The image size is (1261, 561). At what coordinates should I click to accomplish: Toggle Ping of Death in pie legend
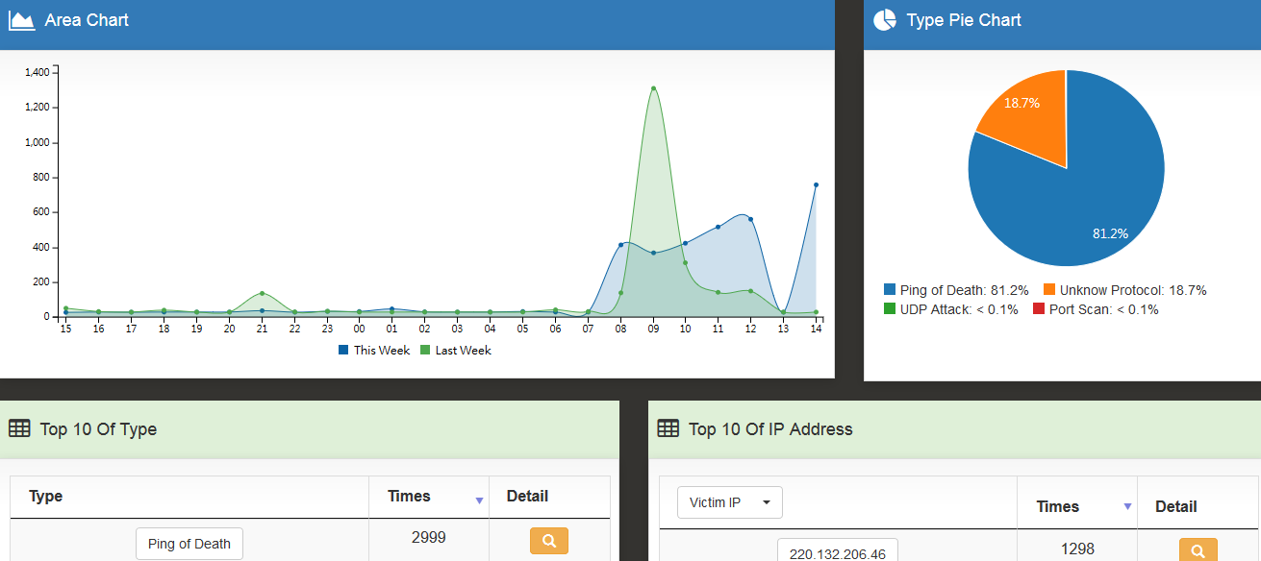tap(956, 290)
